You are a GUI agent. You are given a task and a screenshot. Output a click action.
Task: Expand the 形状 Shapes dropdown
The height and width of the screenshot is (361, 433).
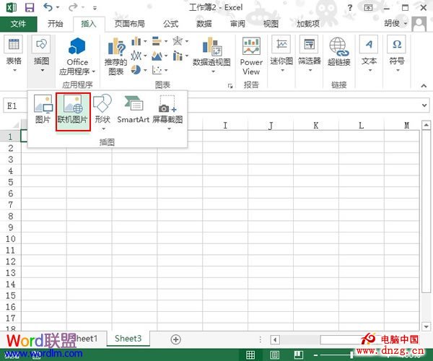point(103,129)
